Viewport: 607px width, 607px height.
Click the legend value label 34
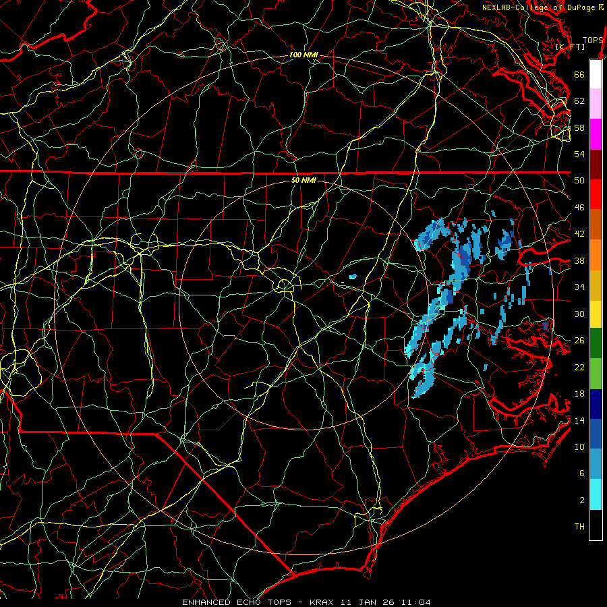point(579,287)
